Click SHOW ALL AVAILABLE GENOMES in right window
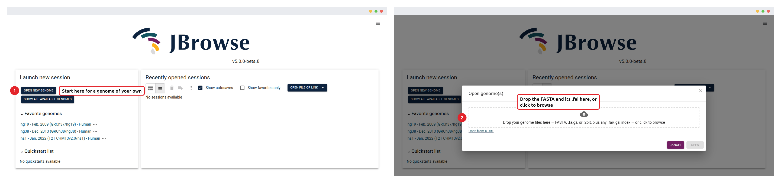The width and height of the screenshot is (781, 183). [434, 99]
